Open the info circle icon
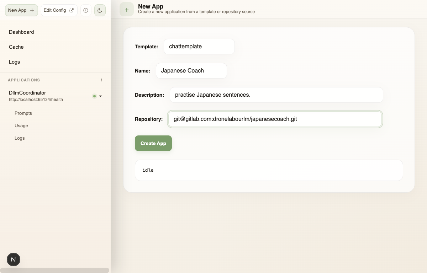 [x=86, y=10]
